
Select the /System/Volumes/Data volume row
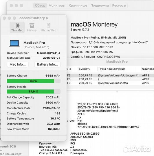click(110, 83)
